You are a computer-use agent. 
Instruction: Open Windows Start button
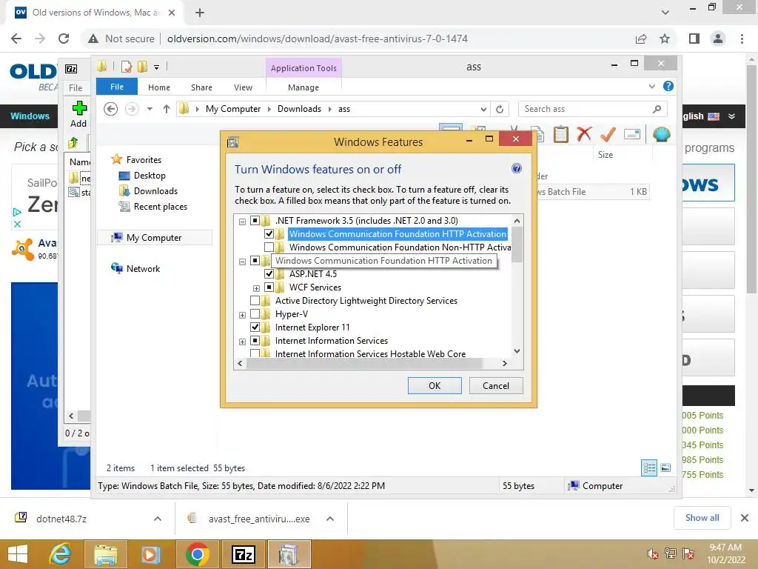[18, 554]
